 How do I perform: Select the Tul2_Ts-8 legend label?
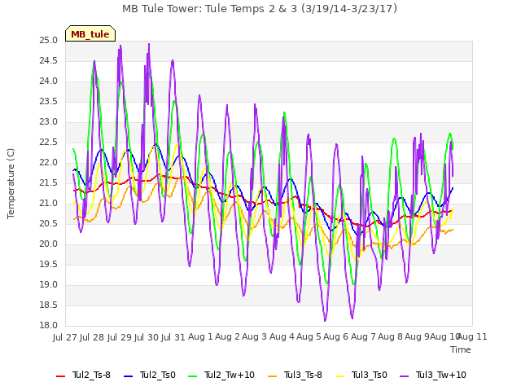[91, 375]
